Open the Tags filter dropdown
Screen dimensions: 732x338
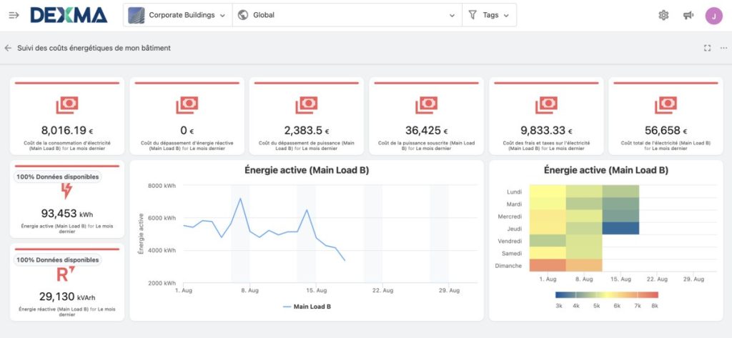[490, 15]
